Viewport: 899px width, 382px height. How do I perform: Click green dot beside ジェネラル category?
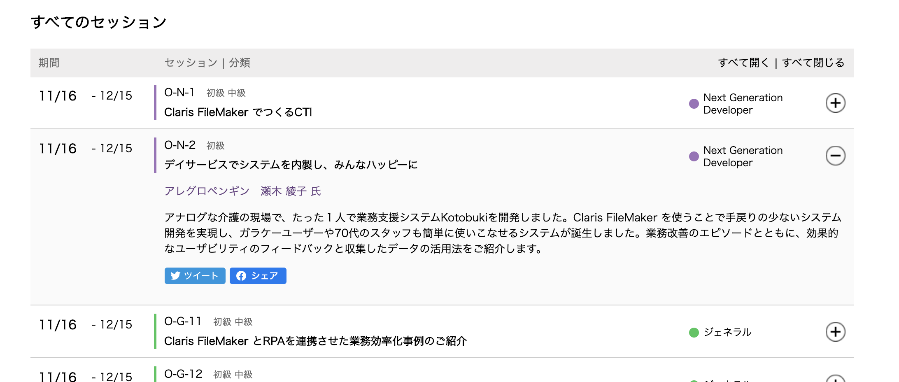pos(694,332)
